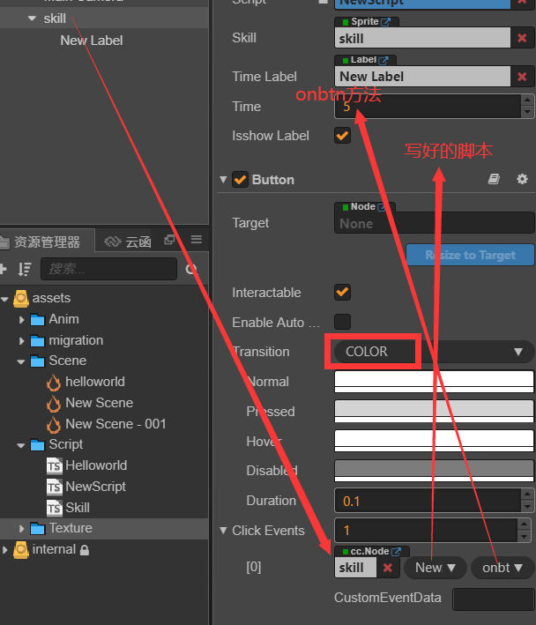Select New Label node in hierarchy
This screenshot has width=536, height=625.
[92, 41]
